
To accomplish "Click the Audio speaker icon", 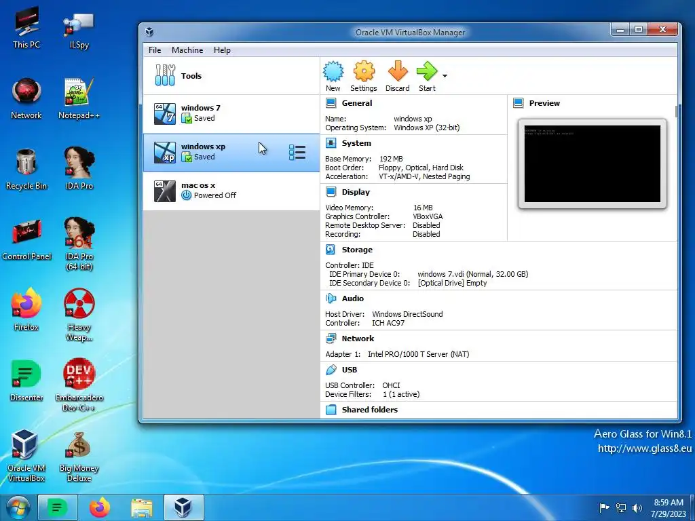I will [x=331, y=298].
